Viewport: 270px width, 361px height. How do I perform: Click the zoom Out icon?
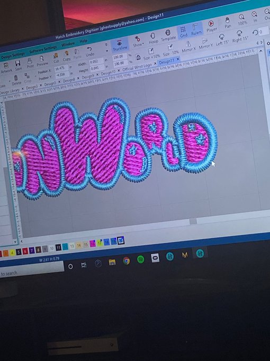267,12
